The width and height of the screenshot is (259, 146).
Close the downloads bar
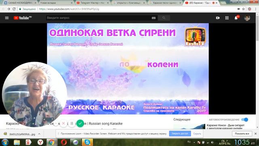tap(255, 133)
